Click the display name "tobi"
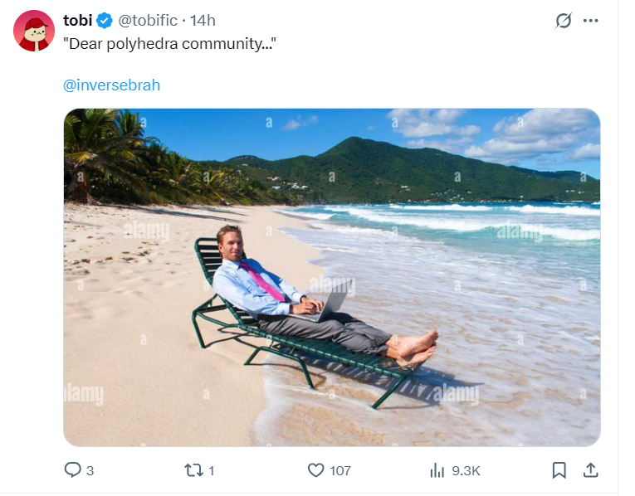The height and width of the screenshot is (496, 635). 77,21
